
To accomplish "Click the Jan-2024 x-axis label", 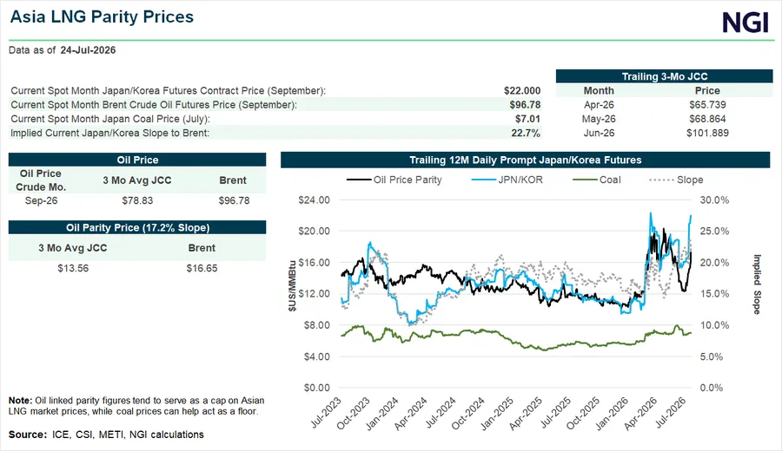I will point(382,414).
